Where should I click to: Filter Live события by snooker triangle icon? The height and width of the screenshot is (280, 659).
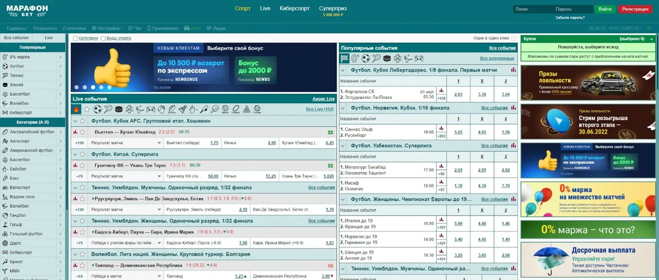246,109
